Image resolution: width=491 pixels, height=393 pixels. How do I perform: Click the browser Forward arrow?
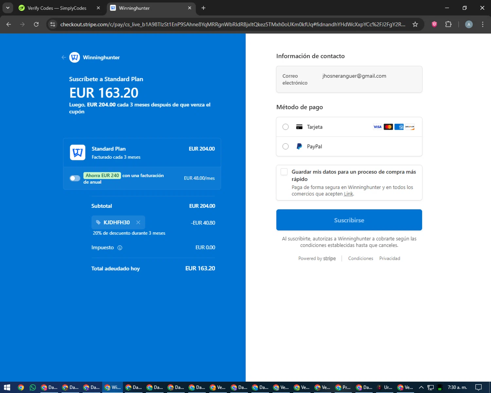(x=22, y=24)
